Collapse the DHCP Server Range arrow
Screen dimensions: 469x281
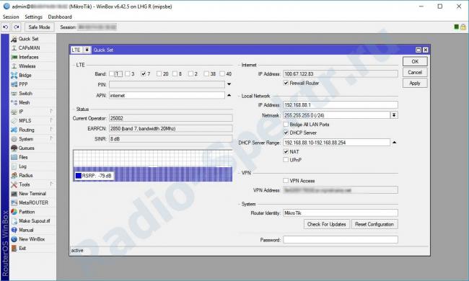394,143
